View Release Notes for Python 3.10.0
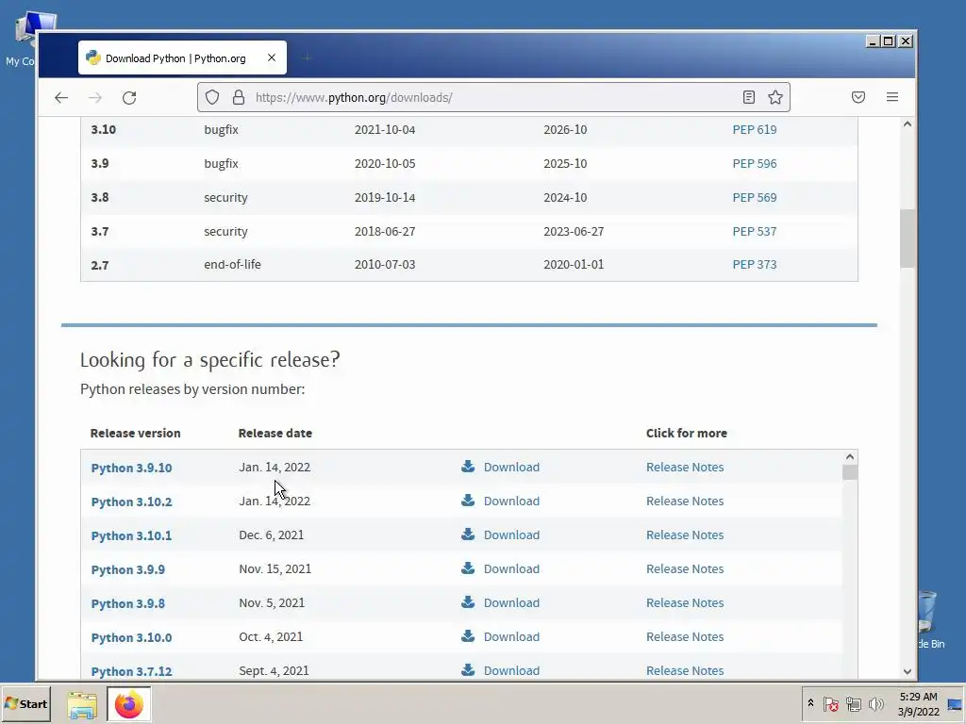The image size is (966, 724). 685,636
